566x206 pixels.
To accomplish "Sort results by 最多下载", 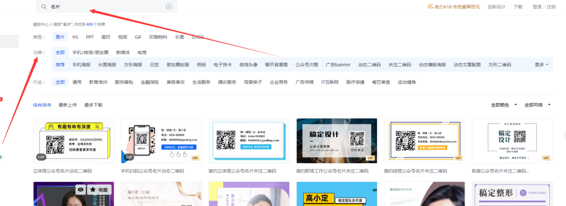I will pyautogui.click(x=93, y=105).
